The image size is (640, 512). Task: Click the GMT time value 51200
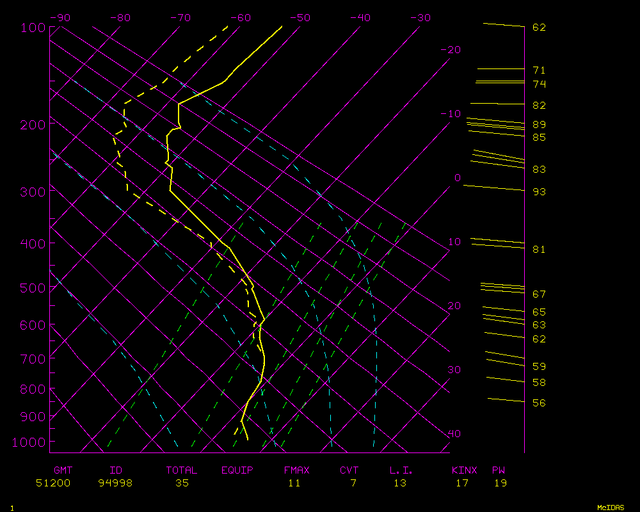(x=53, y=483)
